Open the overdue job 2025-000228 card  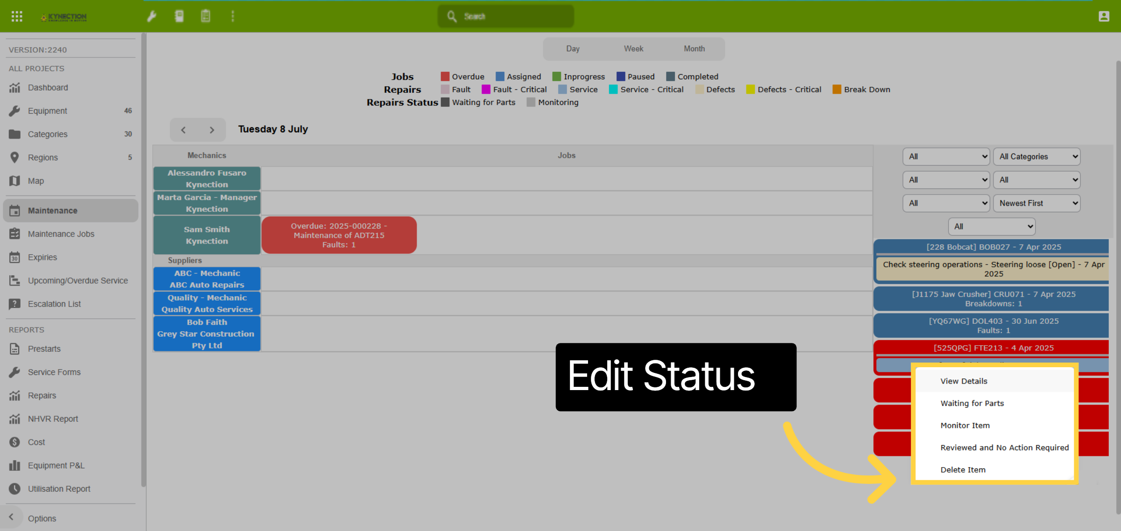[339, 235]
